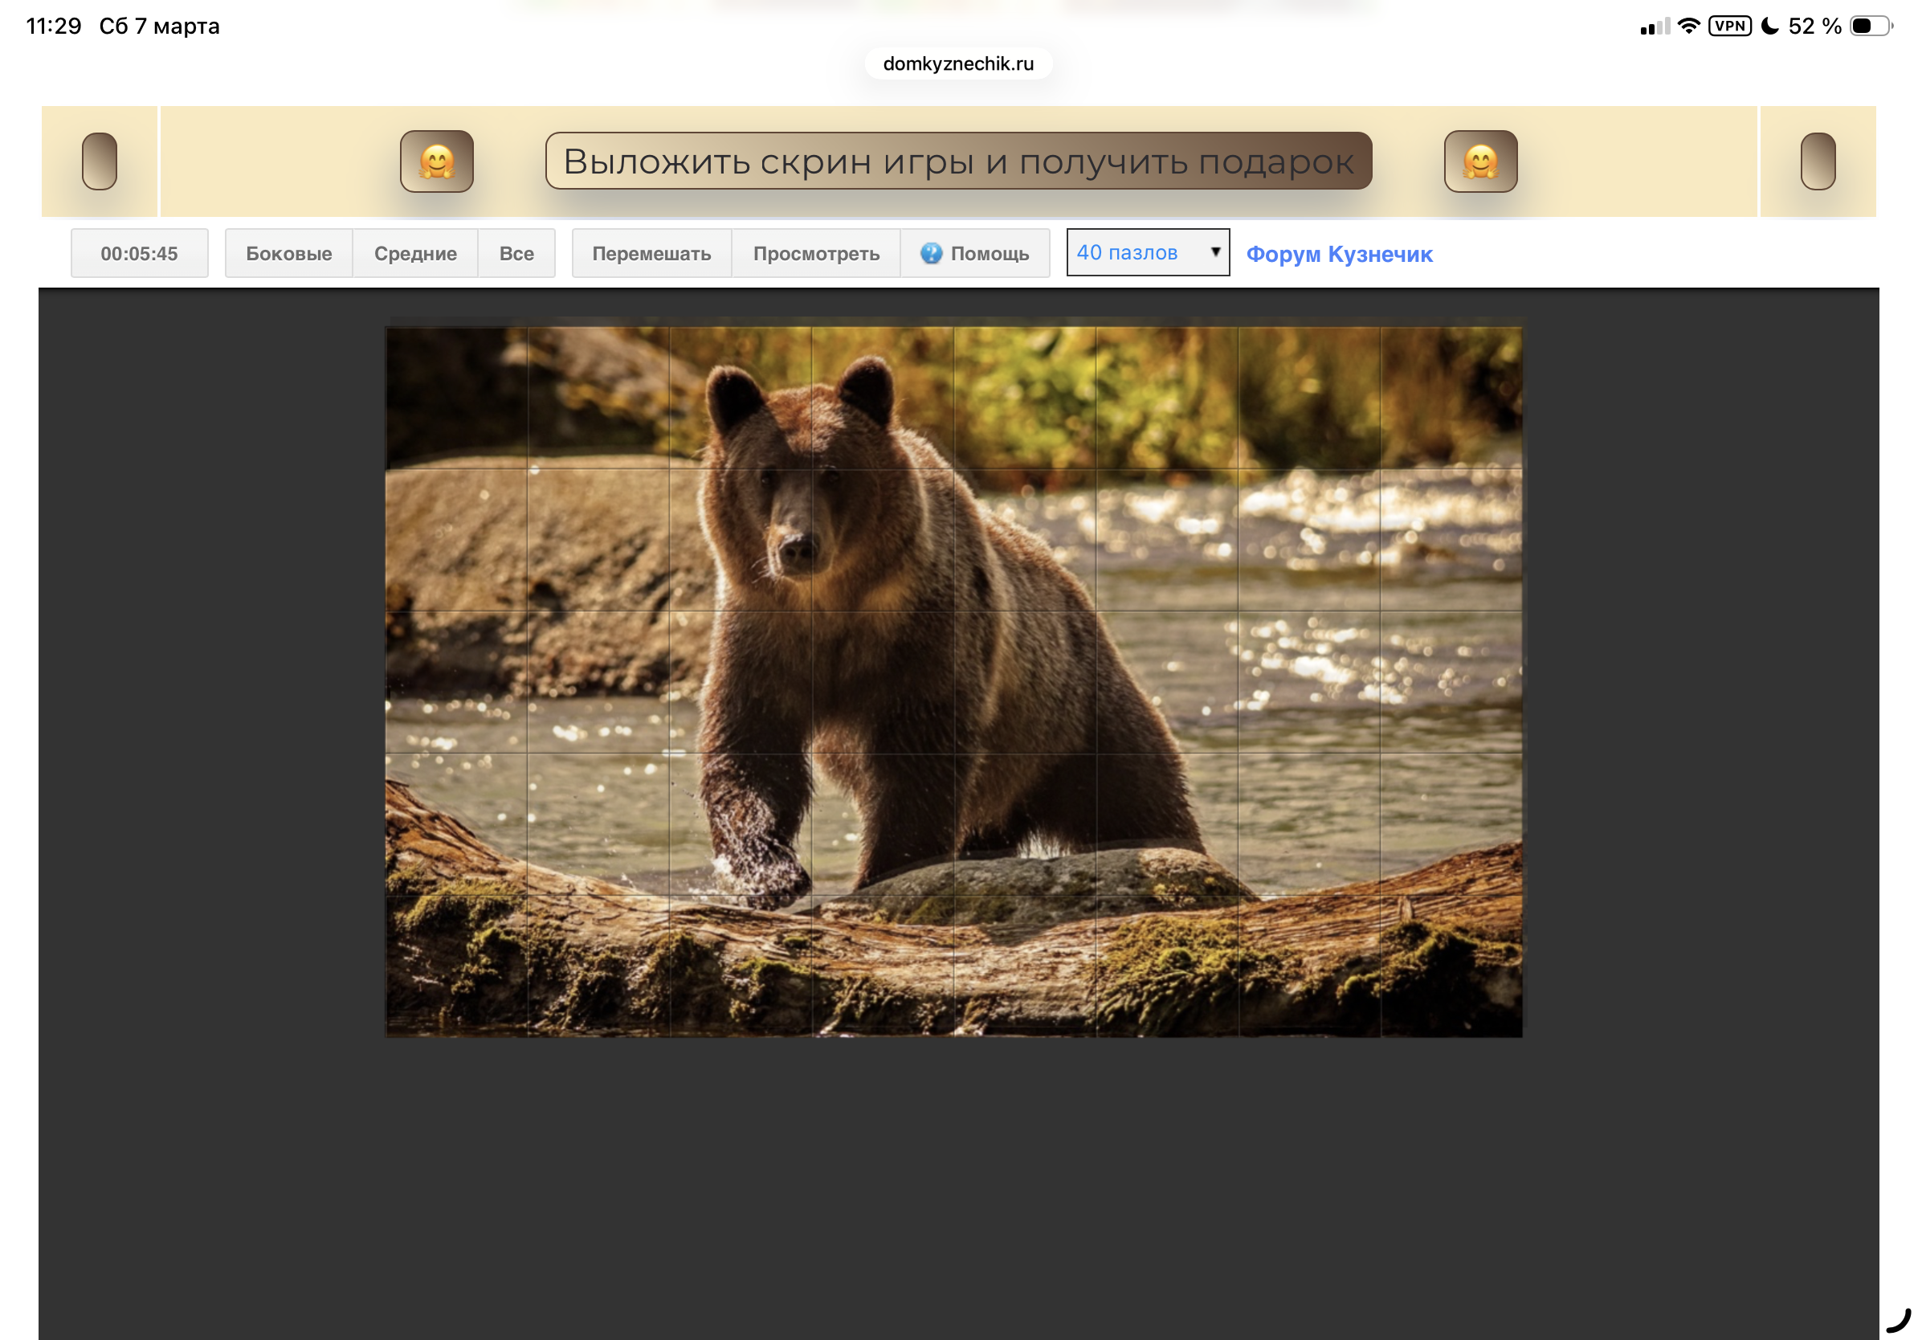Image resolution: width=1918 pixels, height=1340 pixels.
Task: Tap the domkyznechik.ru address bar
Action: 957,63
